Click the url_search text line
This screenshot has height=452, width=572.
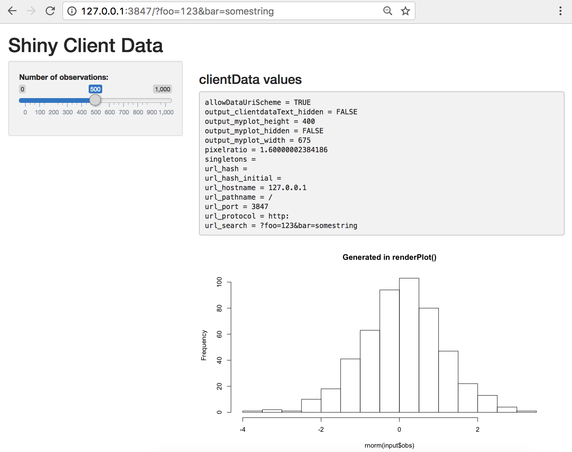click(281, 226)
